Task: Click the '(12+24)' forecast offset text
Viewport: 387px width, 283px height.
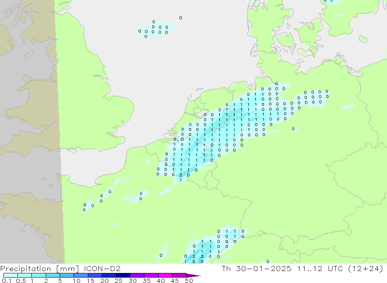Action: [366, 268]
